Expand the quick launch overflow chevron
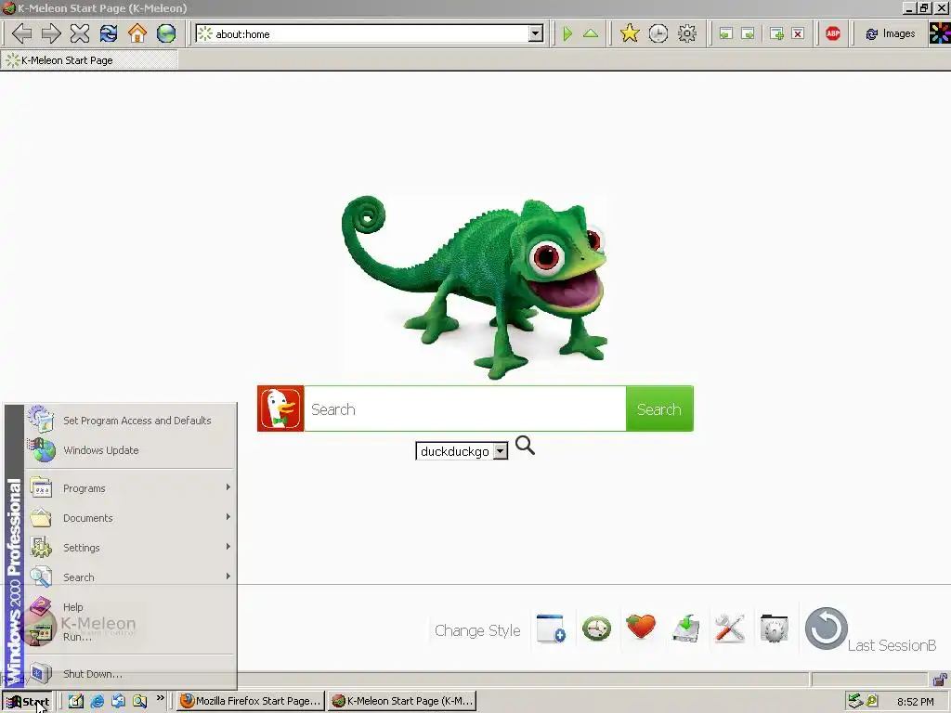The height and width of the screenshot is (713, 951). coord(161,698)
